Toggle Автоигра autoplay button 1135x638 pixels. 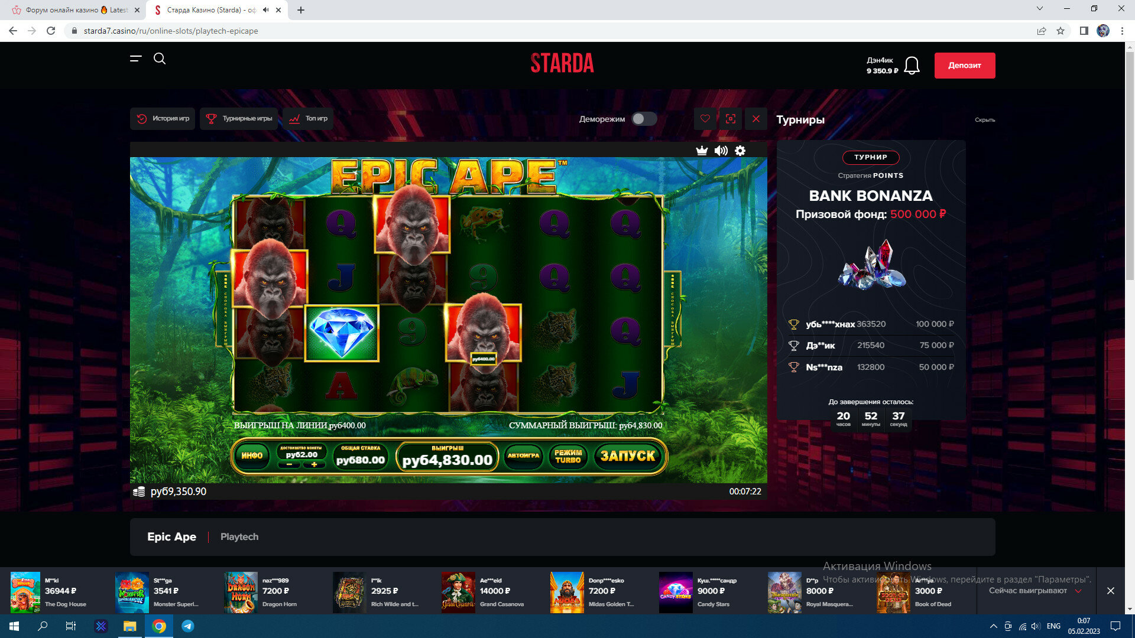[x=523, y=456]
